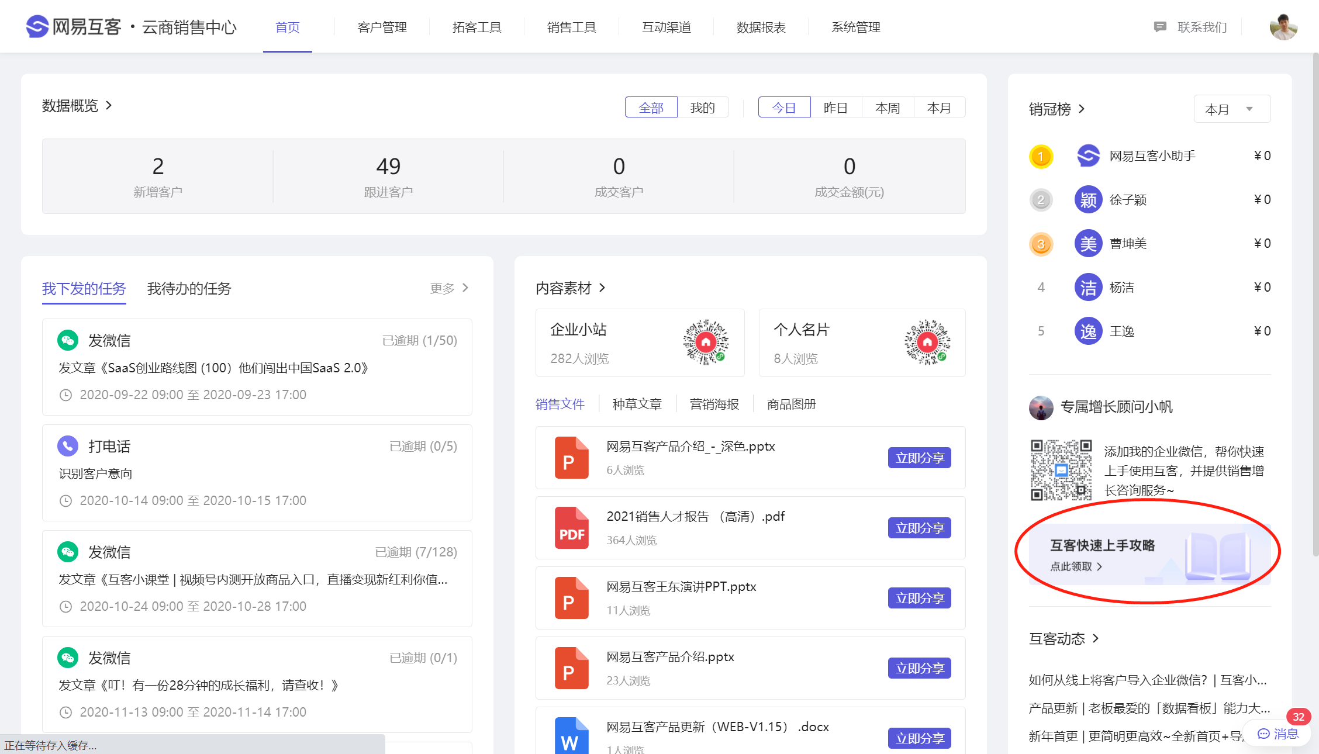Click 联系我们 link in header
Screen dimensions: 1319x754
(x=1202, y=27)
